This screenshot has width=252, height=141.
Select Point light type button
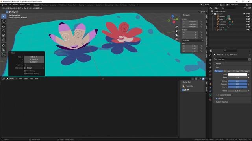pos(219,71)
